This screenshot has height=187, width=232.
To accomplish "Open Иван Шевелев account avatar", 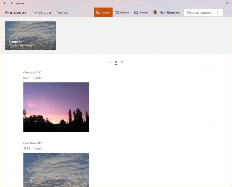I will click(x=155, y=12).
